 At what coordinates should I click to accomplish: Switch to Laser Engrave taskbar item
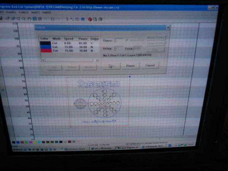coord(128,147)
